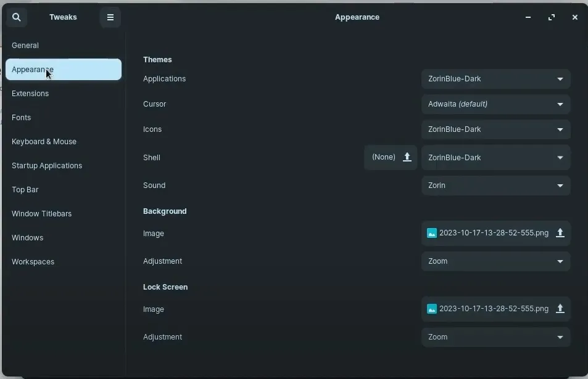The height and width of the screenshot is (379, 588).
Task: Switch to the Fonts section
Action: pyautogui.click(x=22, y=117)
